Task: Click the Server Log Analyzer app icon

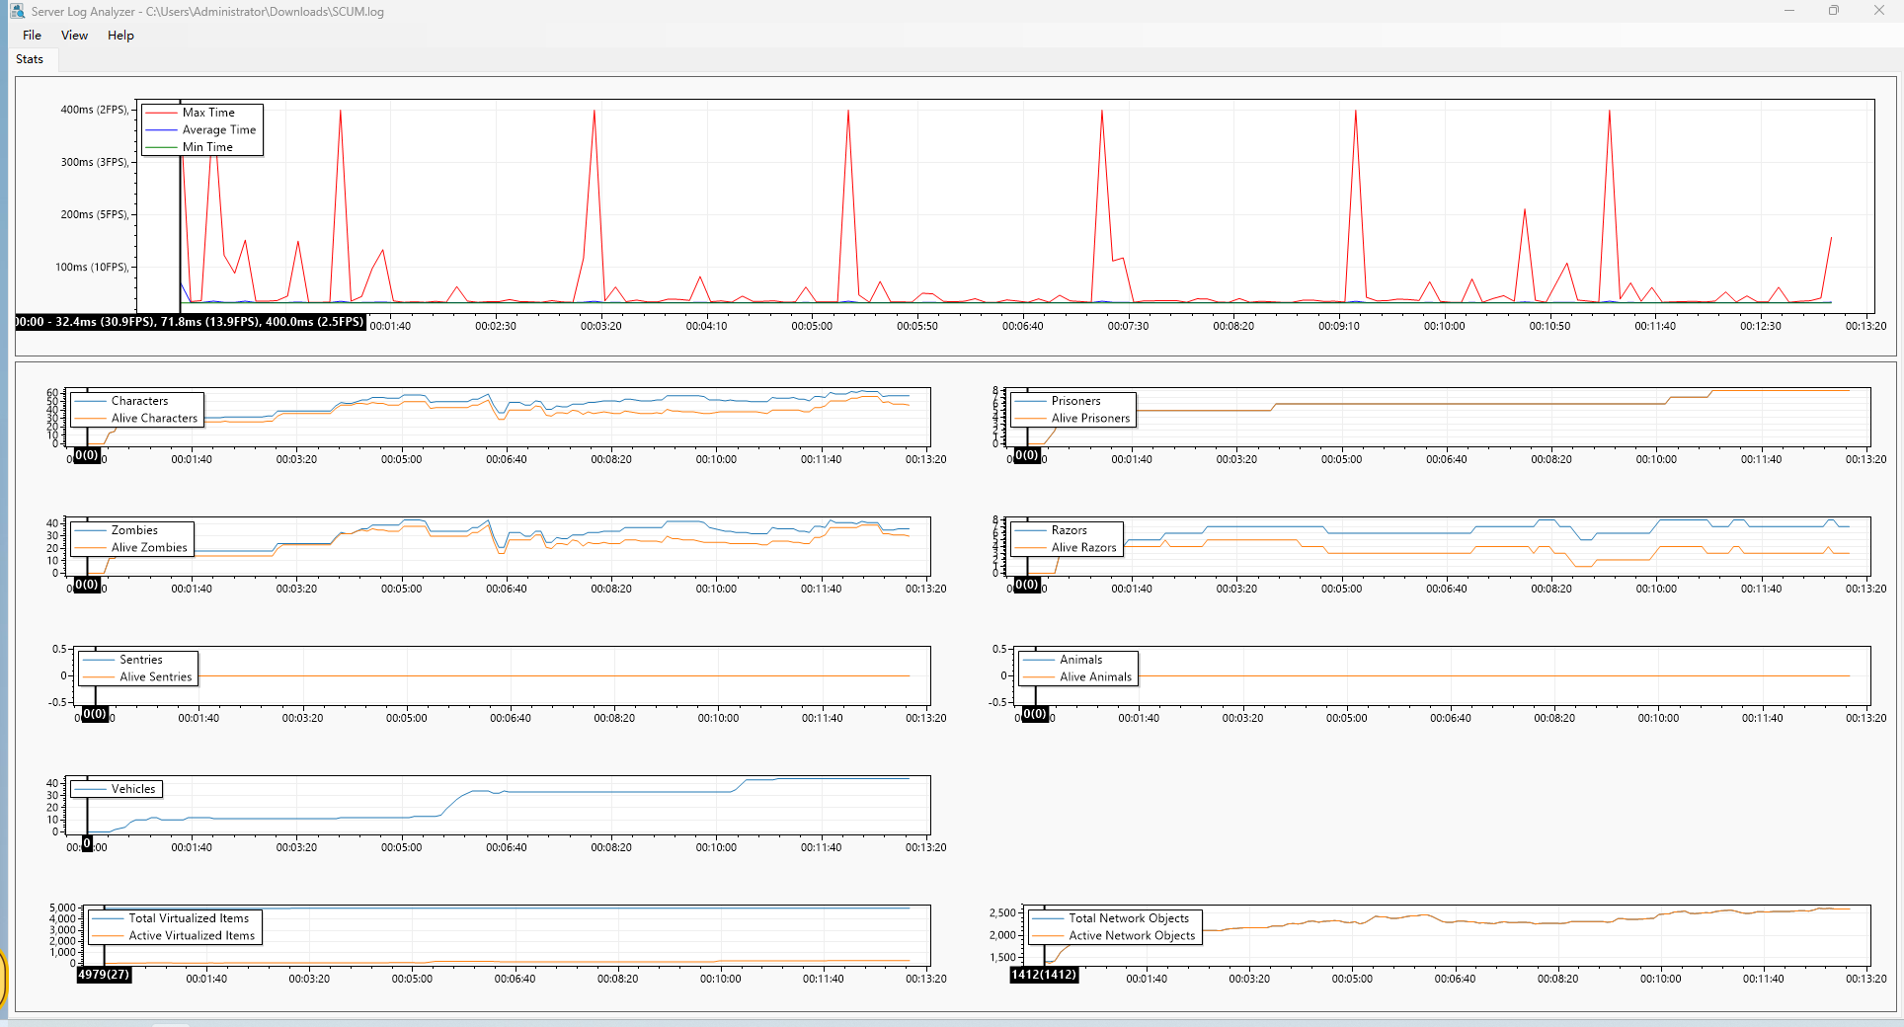Action: pyautogui.click(x=17, y=12)
